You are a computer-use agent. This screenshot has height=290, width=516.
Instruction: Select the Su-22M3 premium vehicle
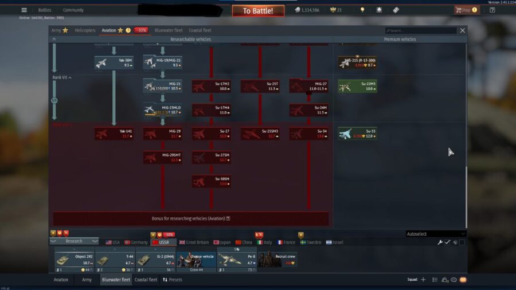click(357, 86)
